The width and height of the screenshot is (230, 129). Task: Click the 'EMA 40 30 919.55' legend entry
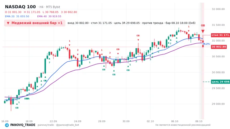pos(49,16)
